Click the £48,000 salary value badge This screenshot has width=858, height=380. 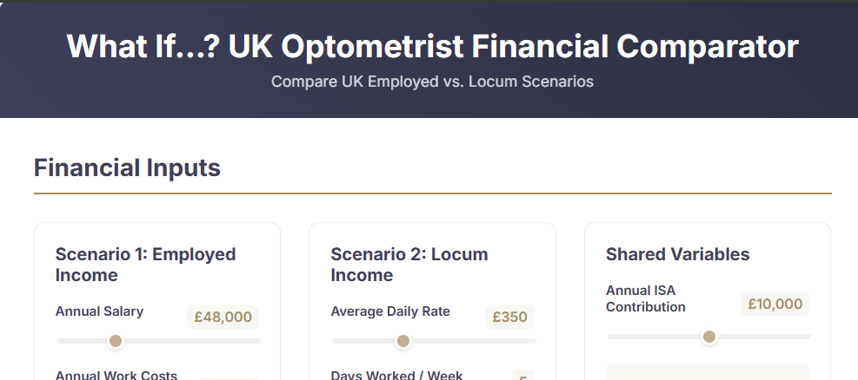[x=223, y=317]
